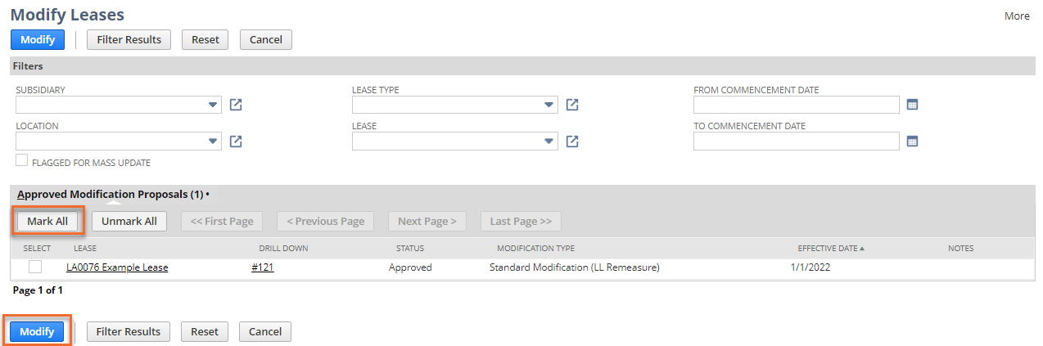Enable the Flagged for Mass Update checkbox
The width and height of the screenshot is (1043, 346).
pos(22,161)
